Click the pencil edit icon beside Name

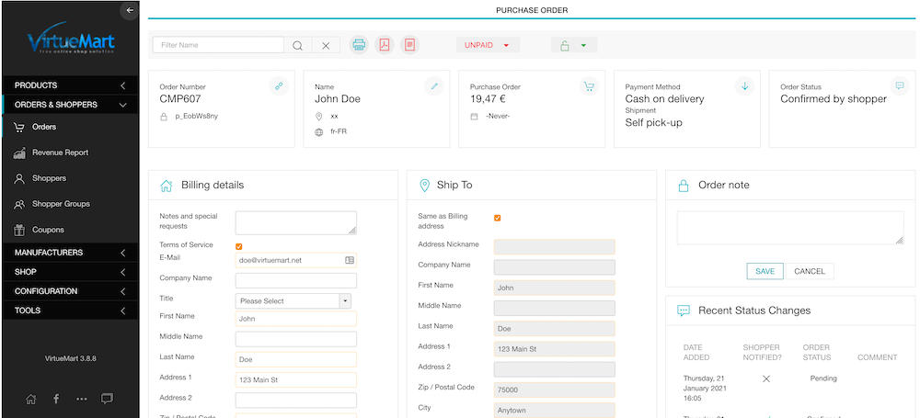[434, 86]
